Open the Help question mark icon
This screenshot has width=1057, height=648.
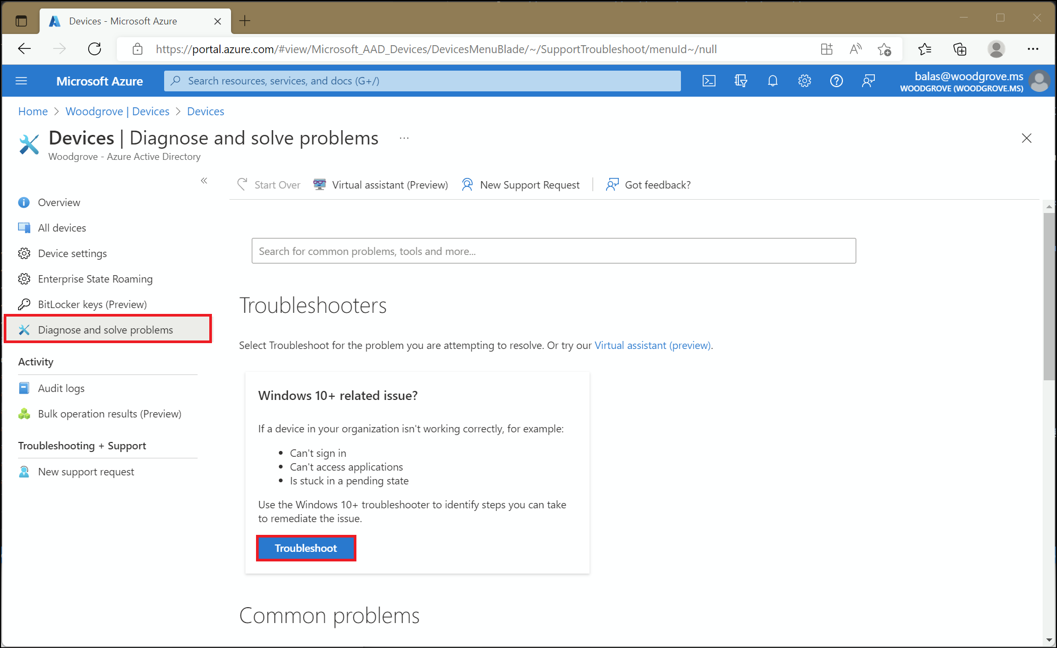coord(836,81)
